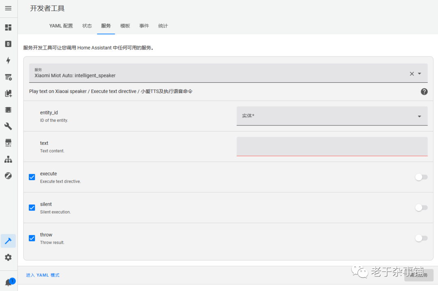Switch to the 统计 tab
The width and height of the screenshot is (438, 291).
tap(163, 26)
